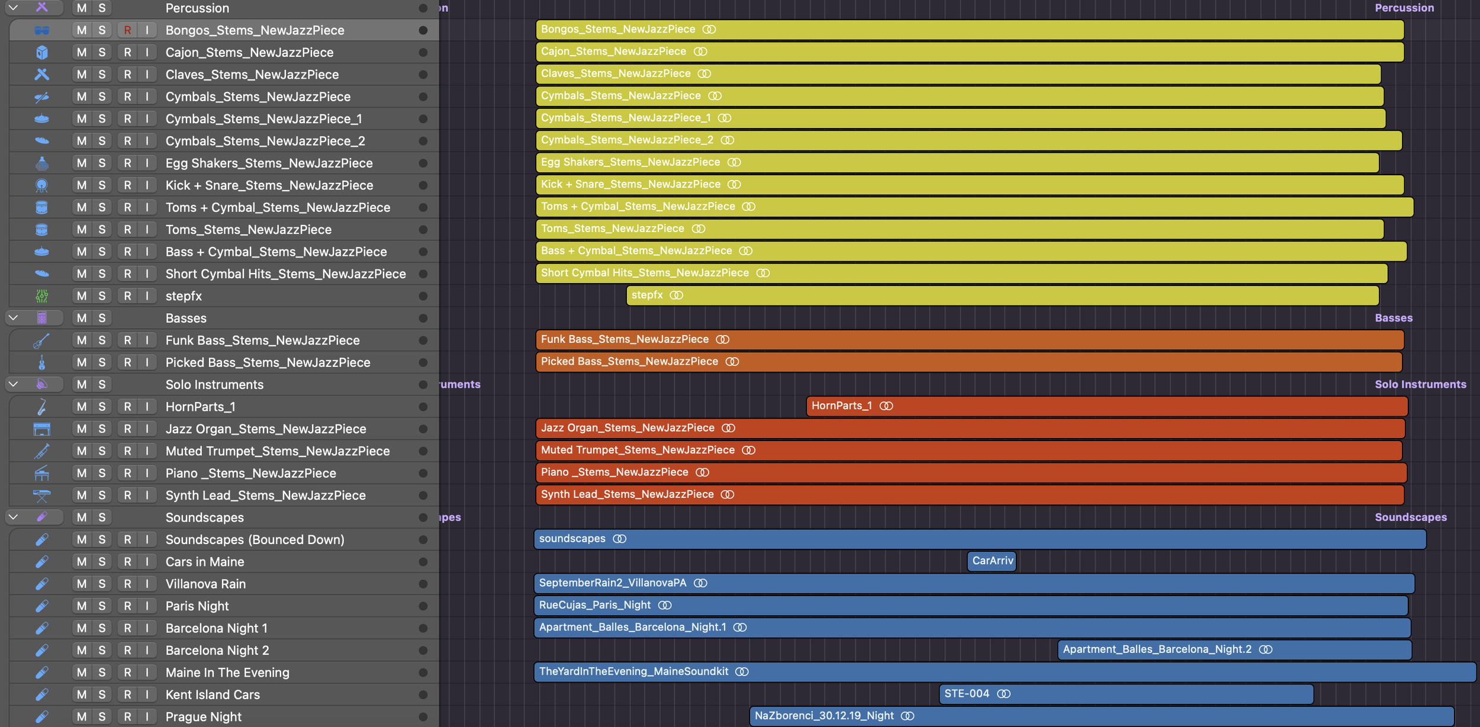Click the stepfx track green effects icon
Viewport: 1480px width, 727px height.
click(x=41, y=296)
